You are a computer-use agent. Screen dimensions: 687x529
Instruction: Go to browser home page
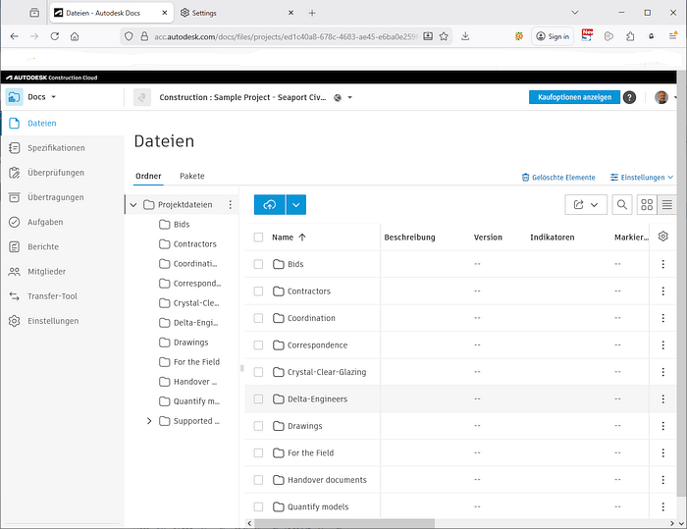(75, 36)
